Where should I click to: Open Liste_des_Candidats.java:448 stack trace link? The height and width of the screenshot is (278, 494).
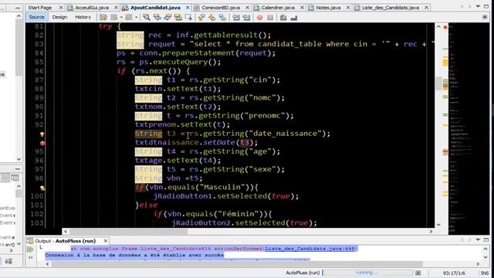pyautogui.click(x=310, y=249)
